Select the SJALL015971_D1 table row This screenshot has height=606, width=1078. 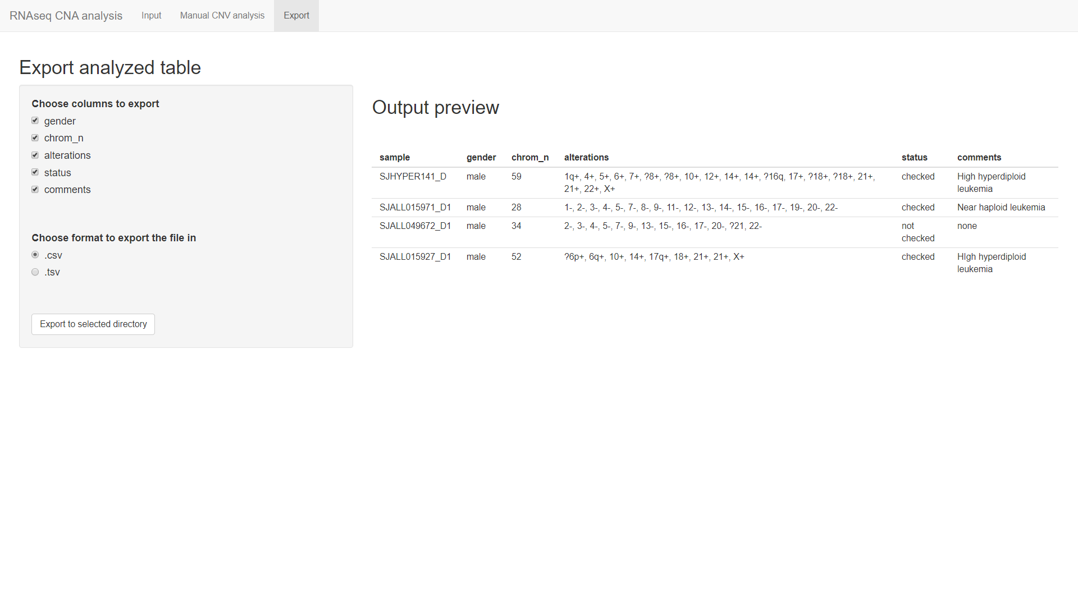[x=415, y=208]
